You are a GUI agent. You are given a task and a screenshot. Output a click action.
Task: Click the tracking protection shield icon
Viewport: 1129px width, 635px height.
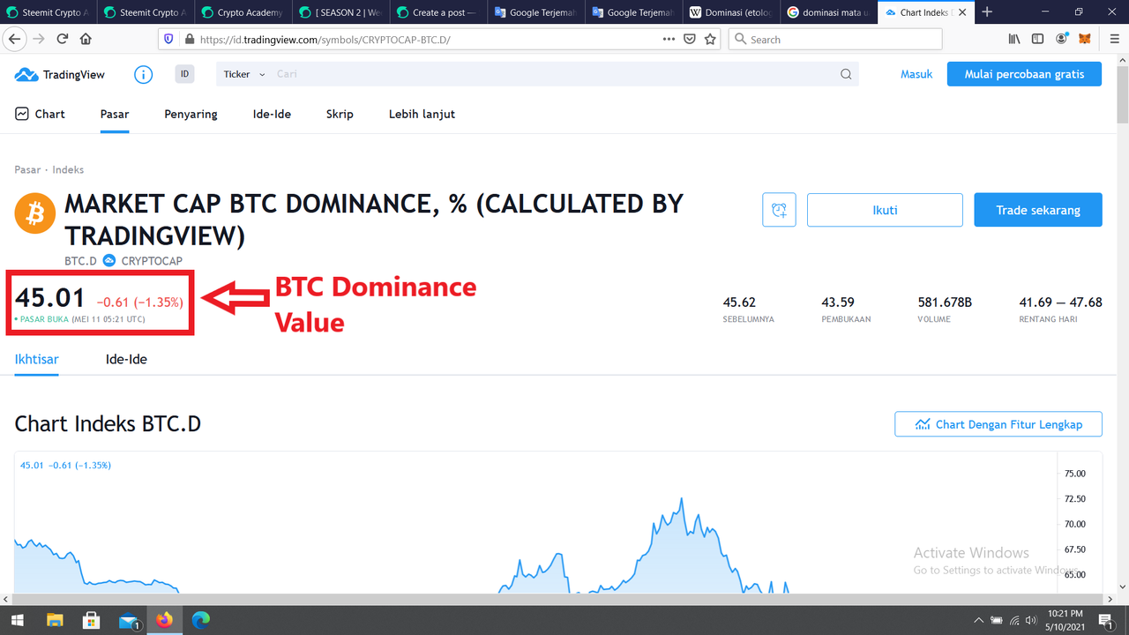[169, 39]
